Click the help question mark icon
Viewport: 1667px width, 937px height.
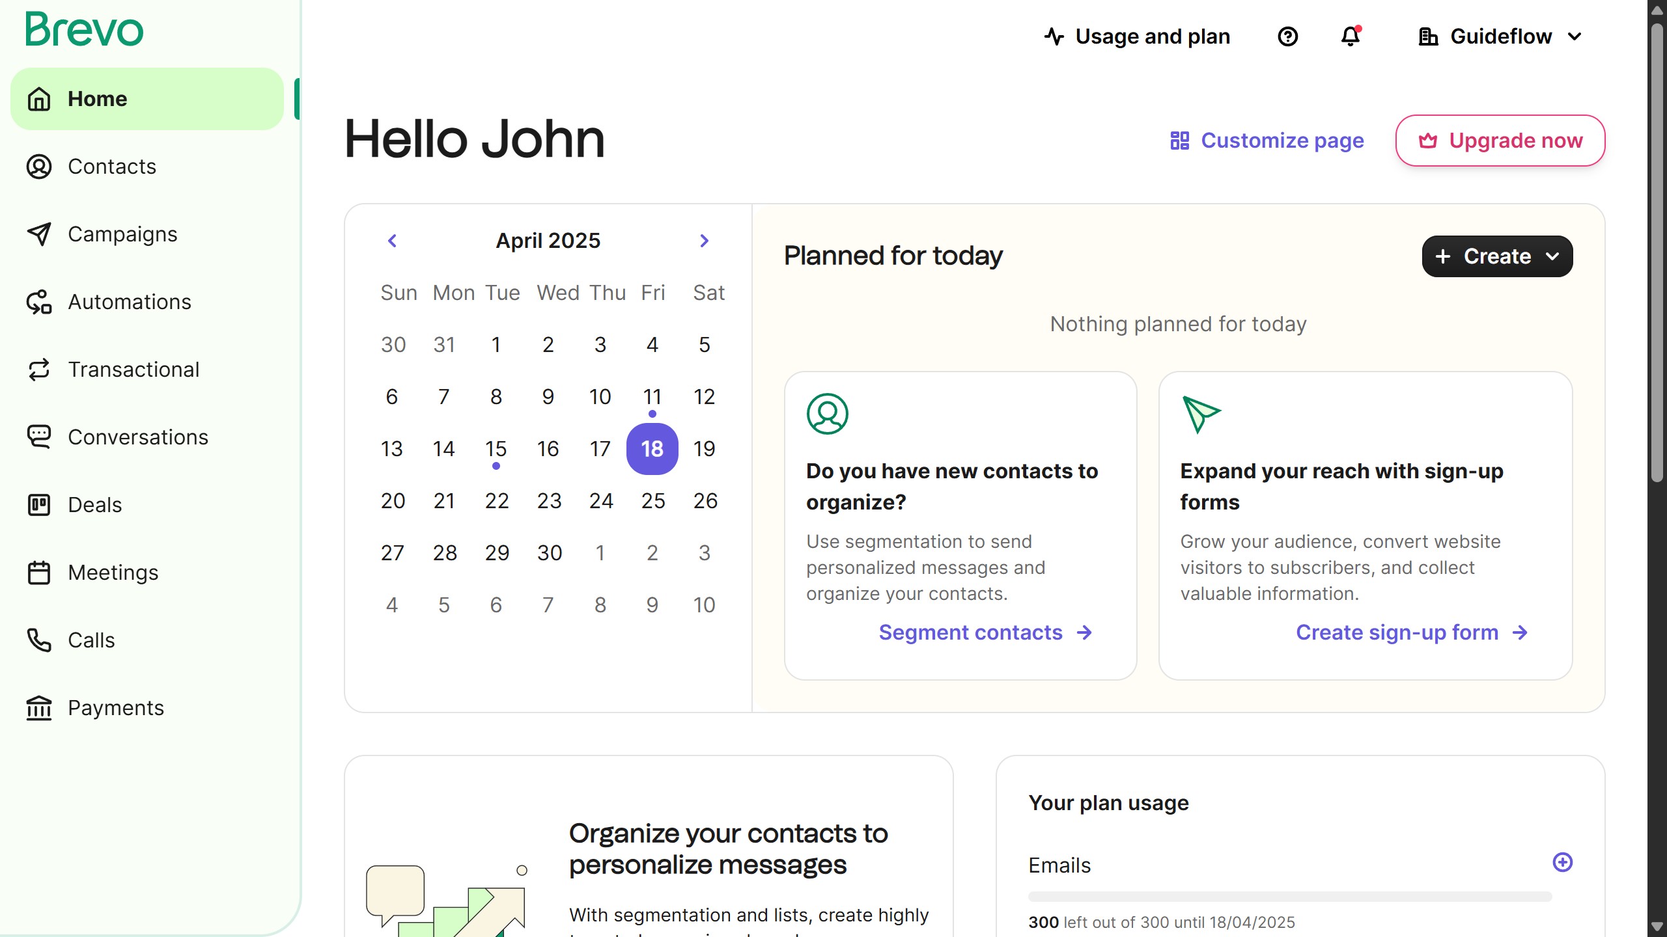pyautogui.click(x=1287, y=36)
